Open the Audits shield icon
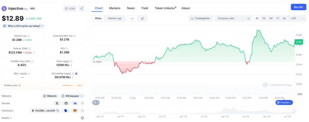This screenshot has height=122, width=309. click(x=82, y=118)
